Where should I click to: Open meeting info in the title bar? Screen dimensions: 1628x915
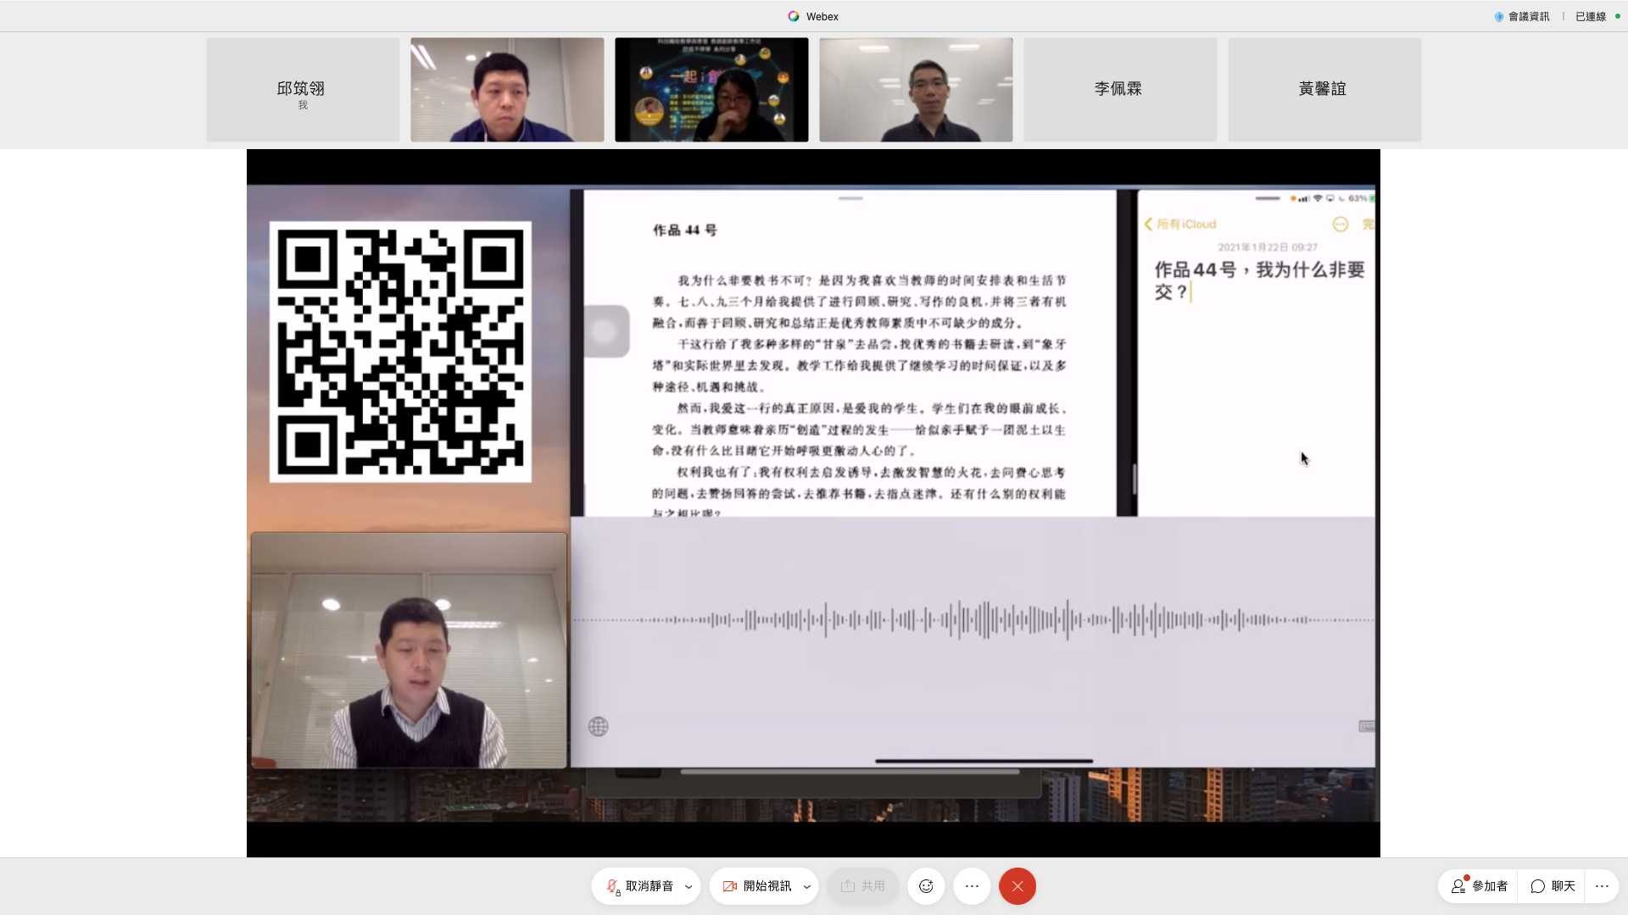tap(1522, 16)
